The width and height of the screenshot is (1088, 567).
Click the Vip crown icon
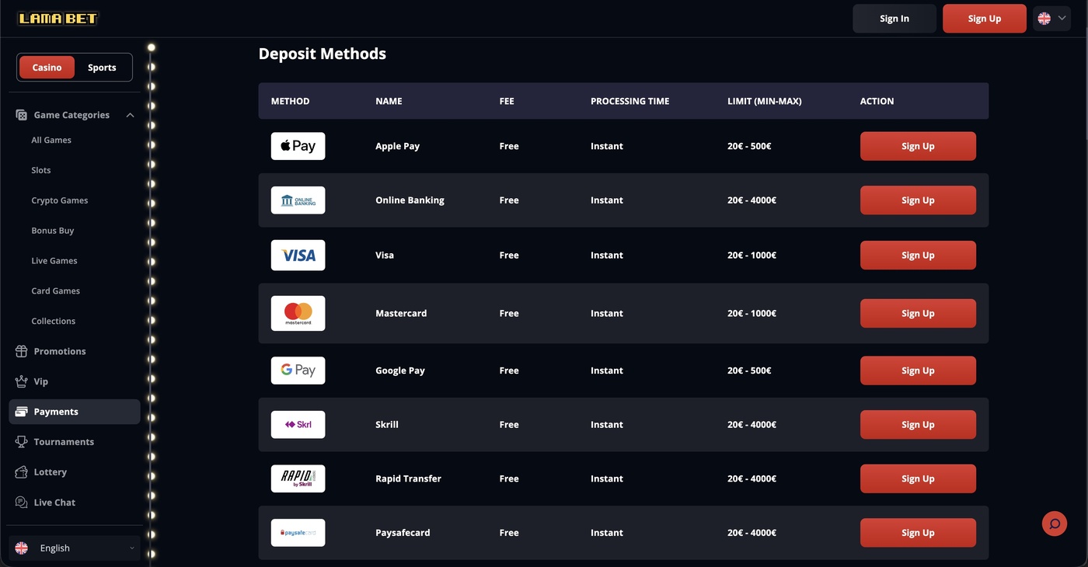[22, 381]
